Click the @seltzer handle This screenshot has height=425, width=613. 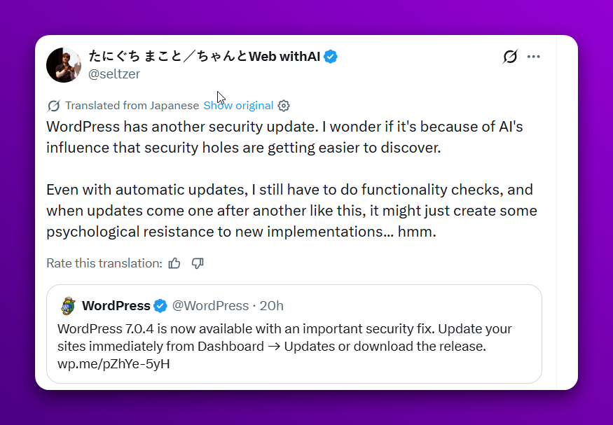(114, 74)
